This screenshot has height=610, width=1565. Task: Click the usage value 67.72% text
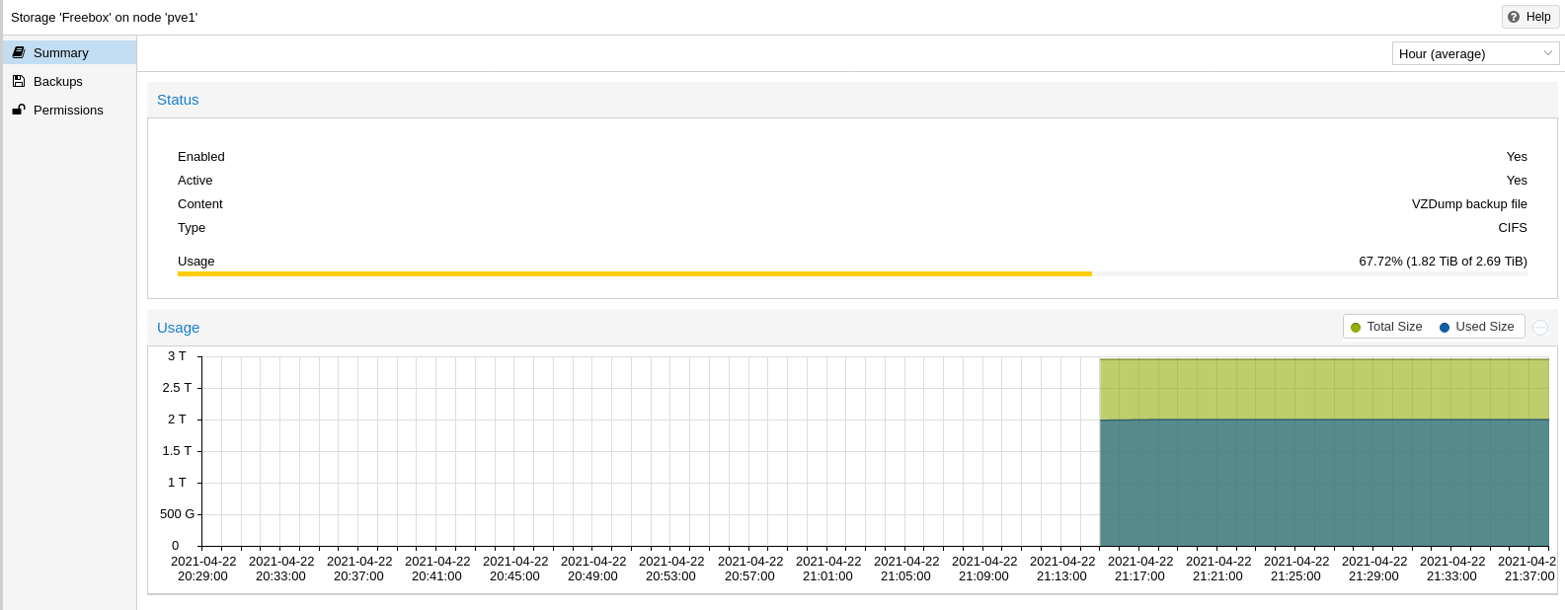click(1443, 261)
